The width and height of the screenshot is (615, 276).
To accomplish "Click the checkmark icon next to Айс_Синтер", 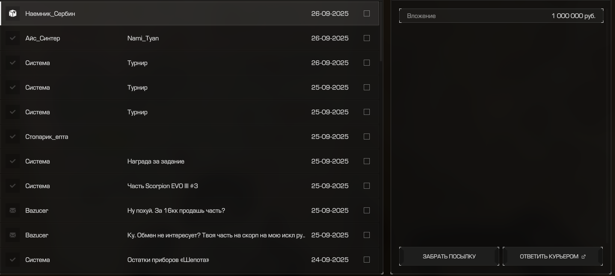I will click(x=13, y=38).
